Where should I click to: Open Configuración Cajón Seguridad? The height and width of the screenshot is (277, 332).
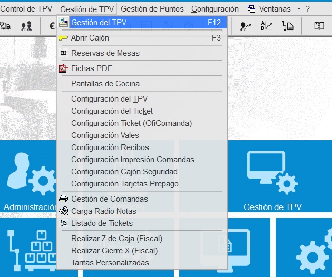pyautogui.click(x=142, y=172)
